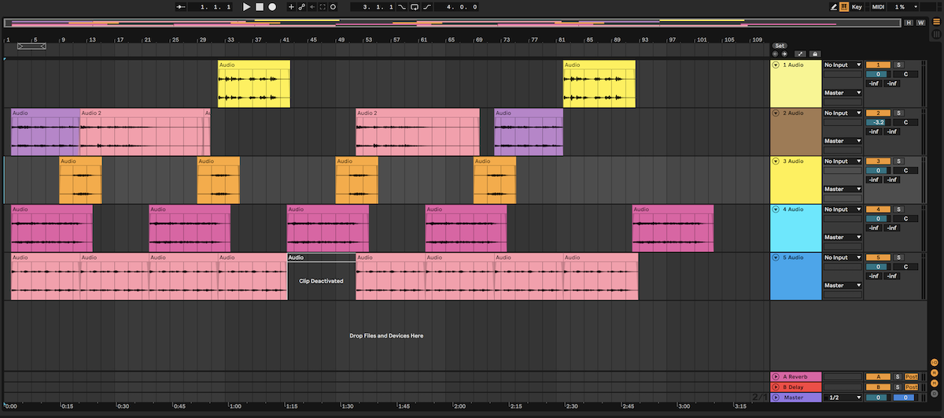Fold the 2 Audio track

[x=776, y=113]
